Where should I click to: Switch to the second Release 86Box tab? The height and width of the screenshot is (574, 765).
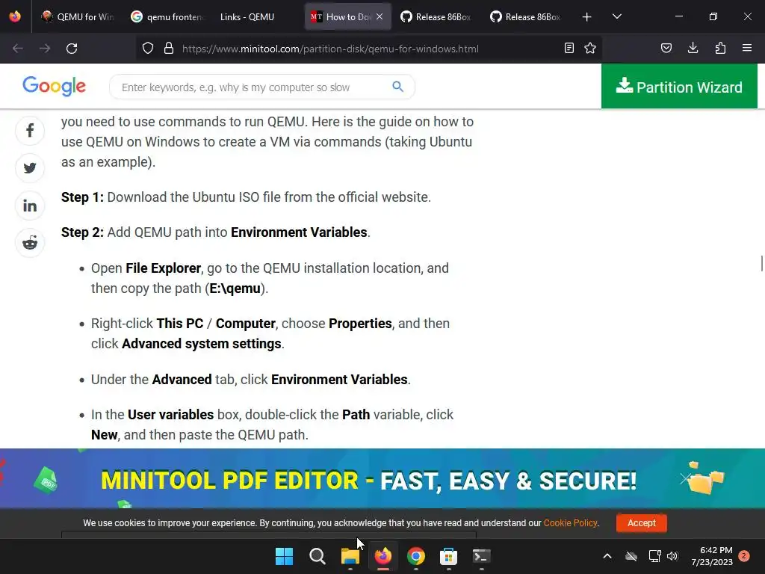tap(525, 16)
